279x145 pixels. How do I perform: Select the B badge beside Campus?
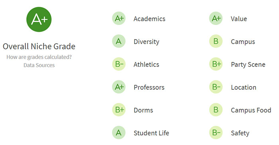point(216,41)
